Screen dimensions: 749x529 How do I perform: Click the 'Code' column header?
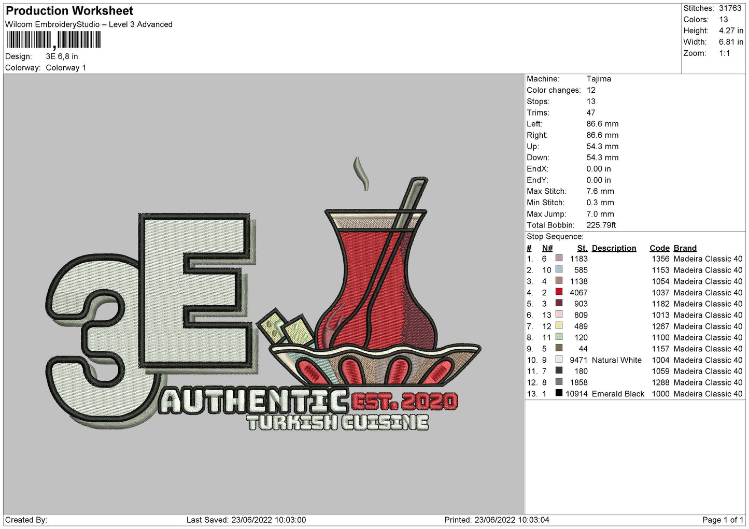[x=659, y=248]
